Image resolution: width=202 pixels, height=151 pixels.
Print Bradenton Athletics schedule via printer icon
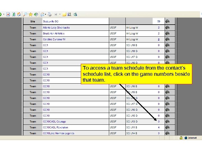[167, 33]
